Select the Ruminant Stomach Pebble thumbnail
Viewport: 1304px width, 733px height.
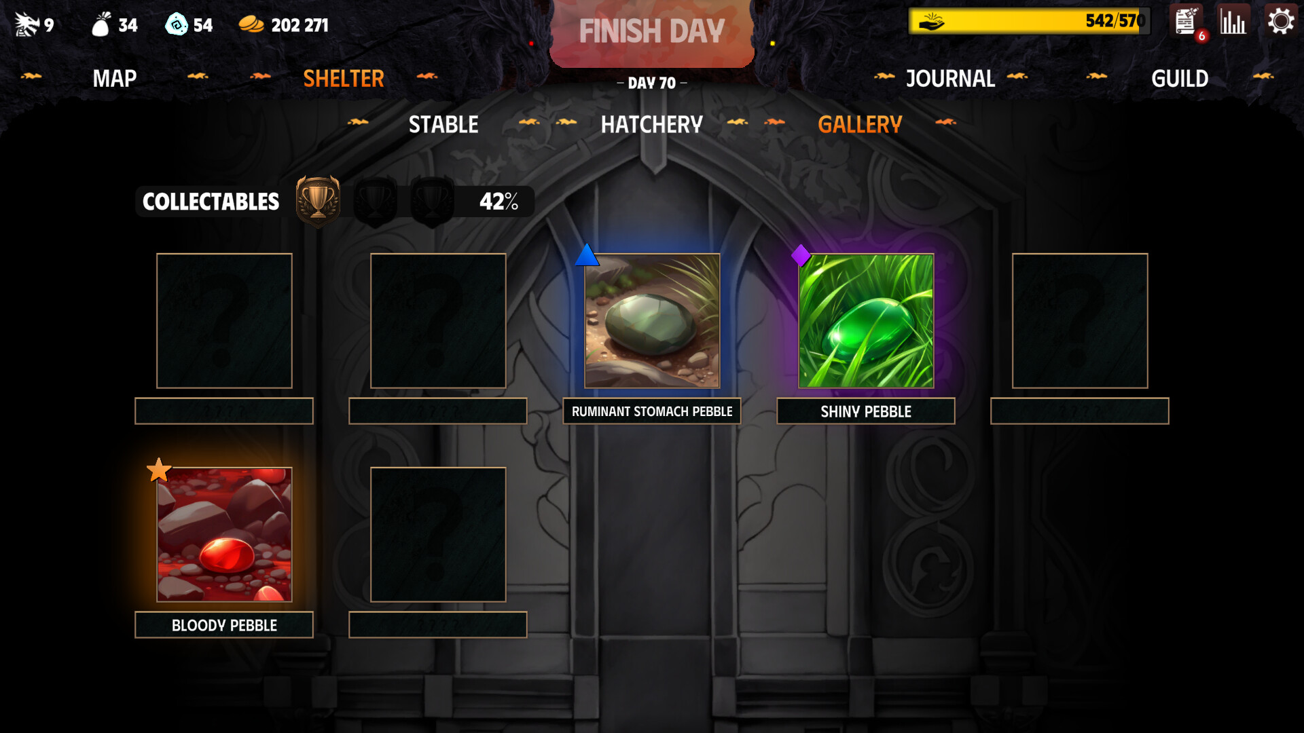pos(652,321)
